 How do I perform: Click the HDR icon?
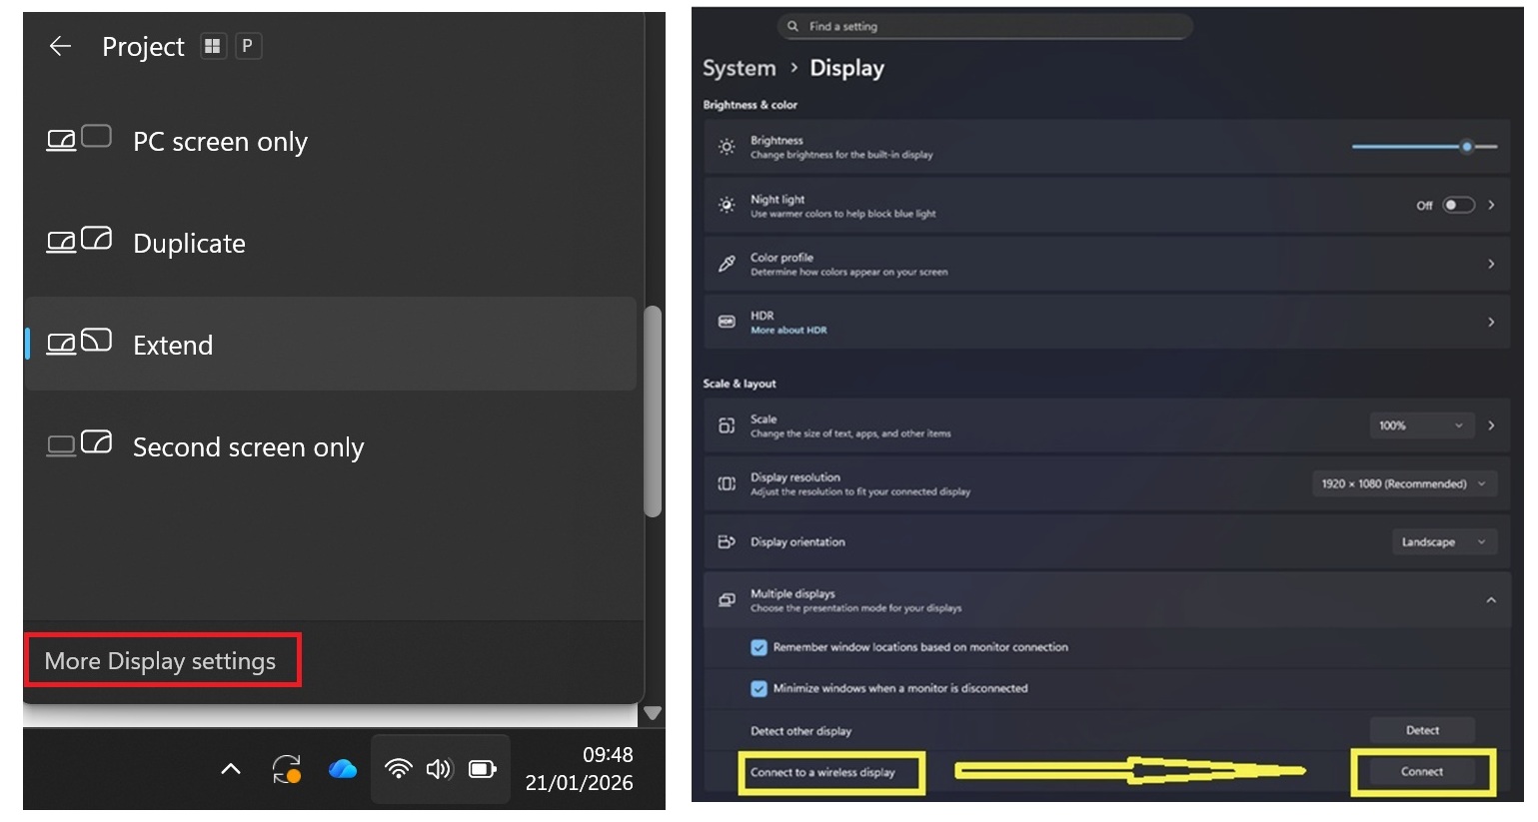(x=728, y=322)
